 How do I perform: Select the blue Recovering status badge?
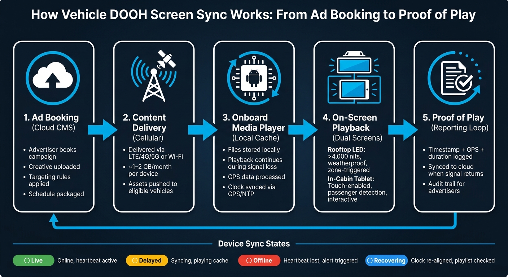[x=386, y=260]
